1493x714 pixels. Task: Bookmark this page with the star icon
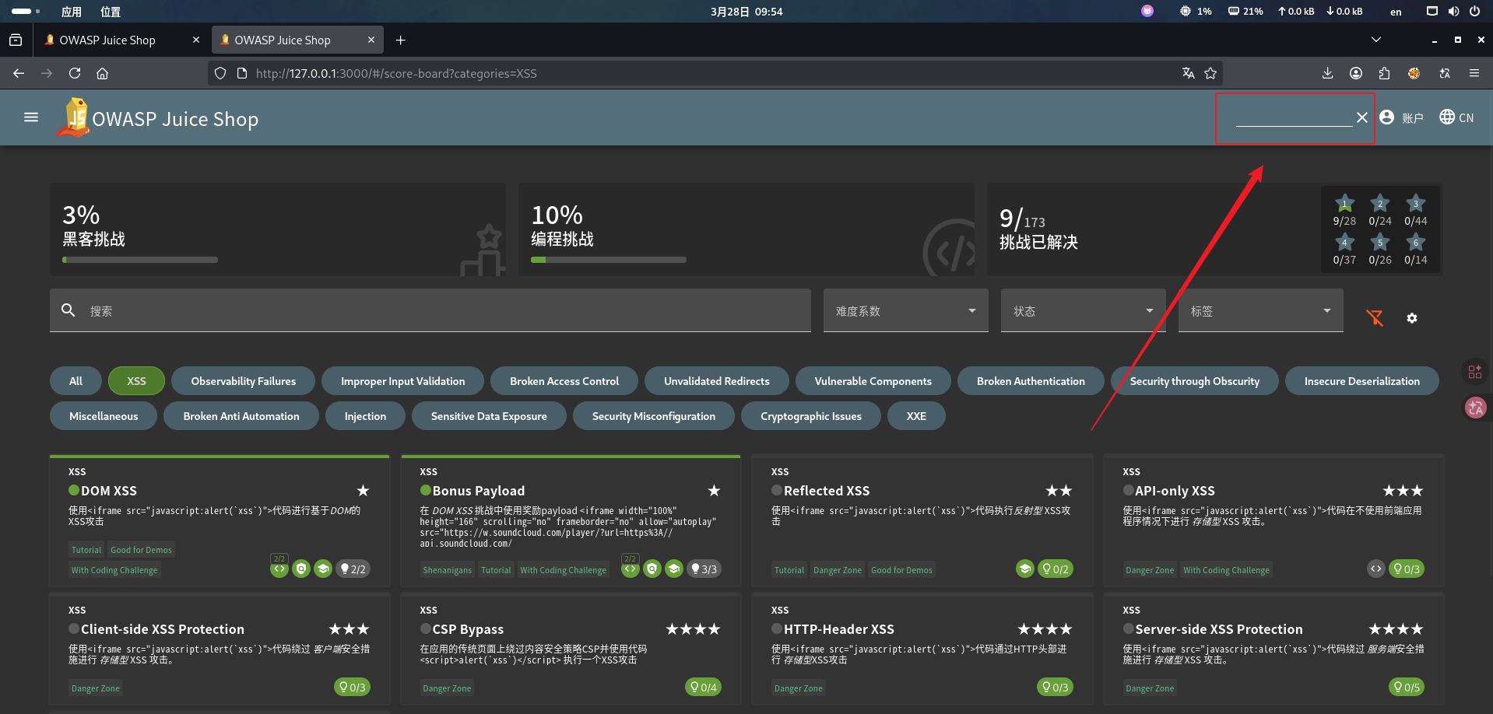(1210, 73)
